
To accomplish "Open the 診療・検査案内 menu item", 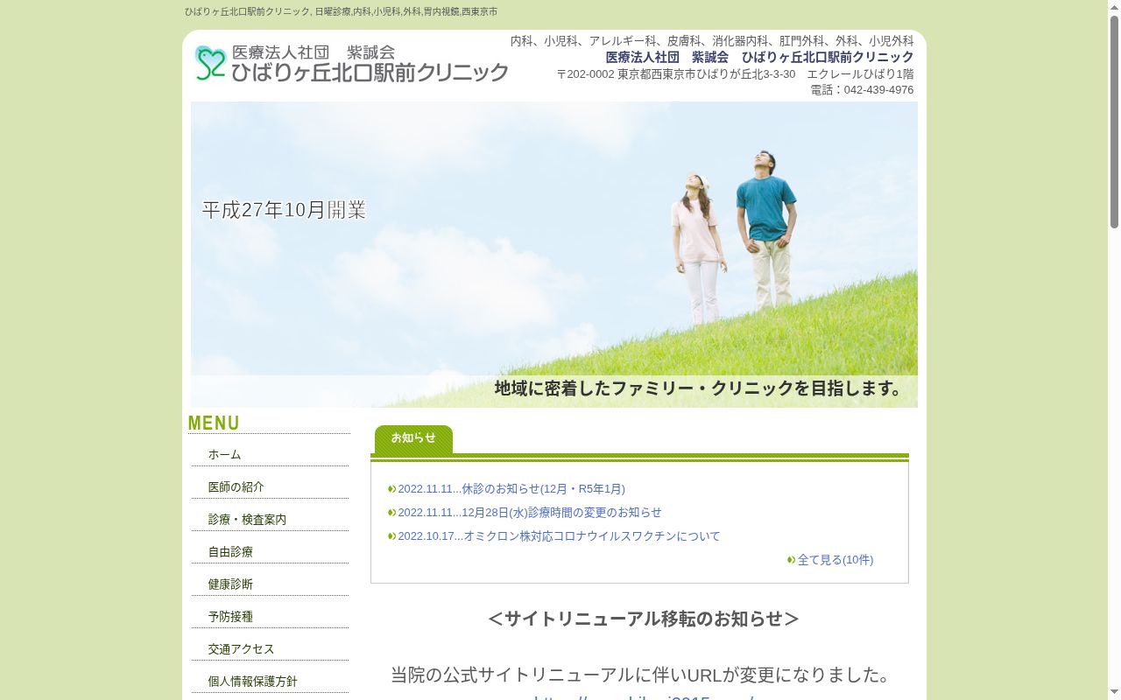I will (x=270, y=519).
